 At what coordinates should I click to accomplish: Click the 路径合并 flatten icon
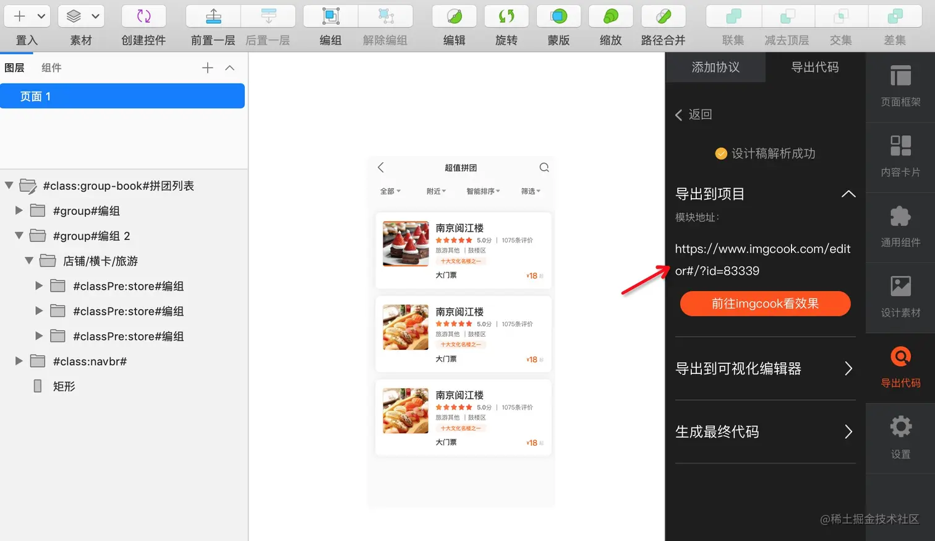coord(664,16)
